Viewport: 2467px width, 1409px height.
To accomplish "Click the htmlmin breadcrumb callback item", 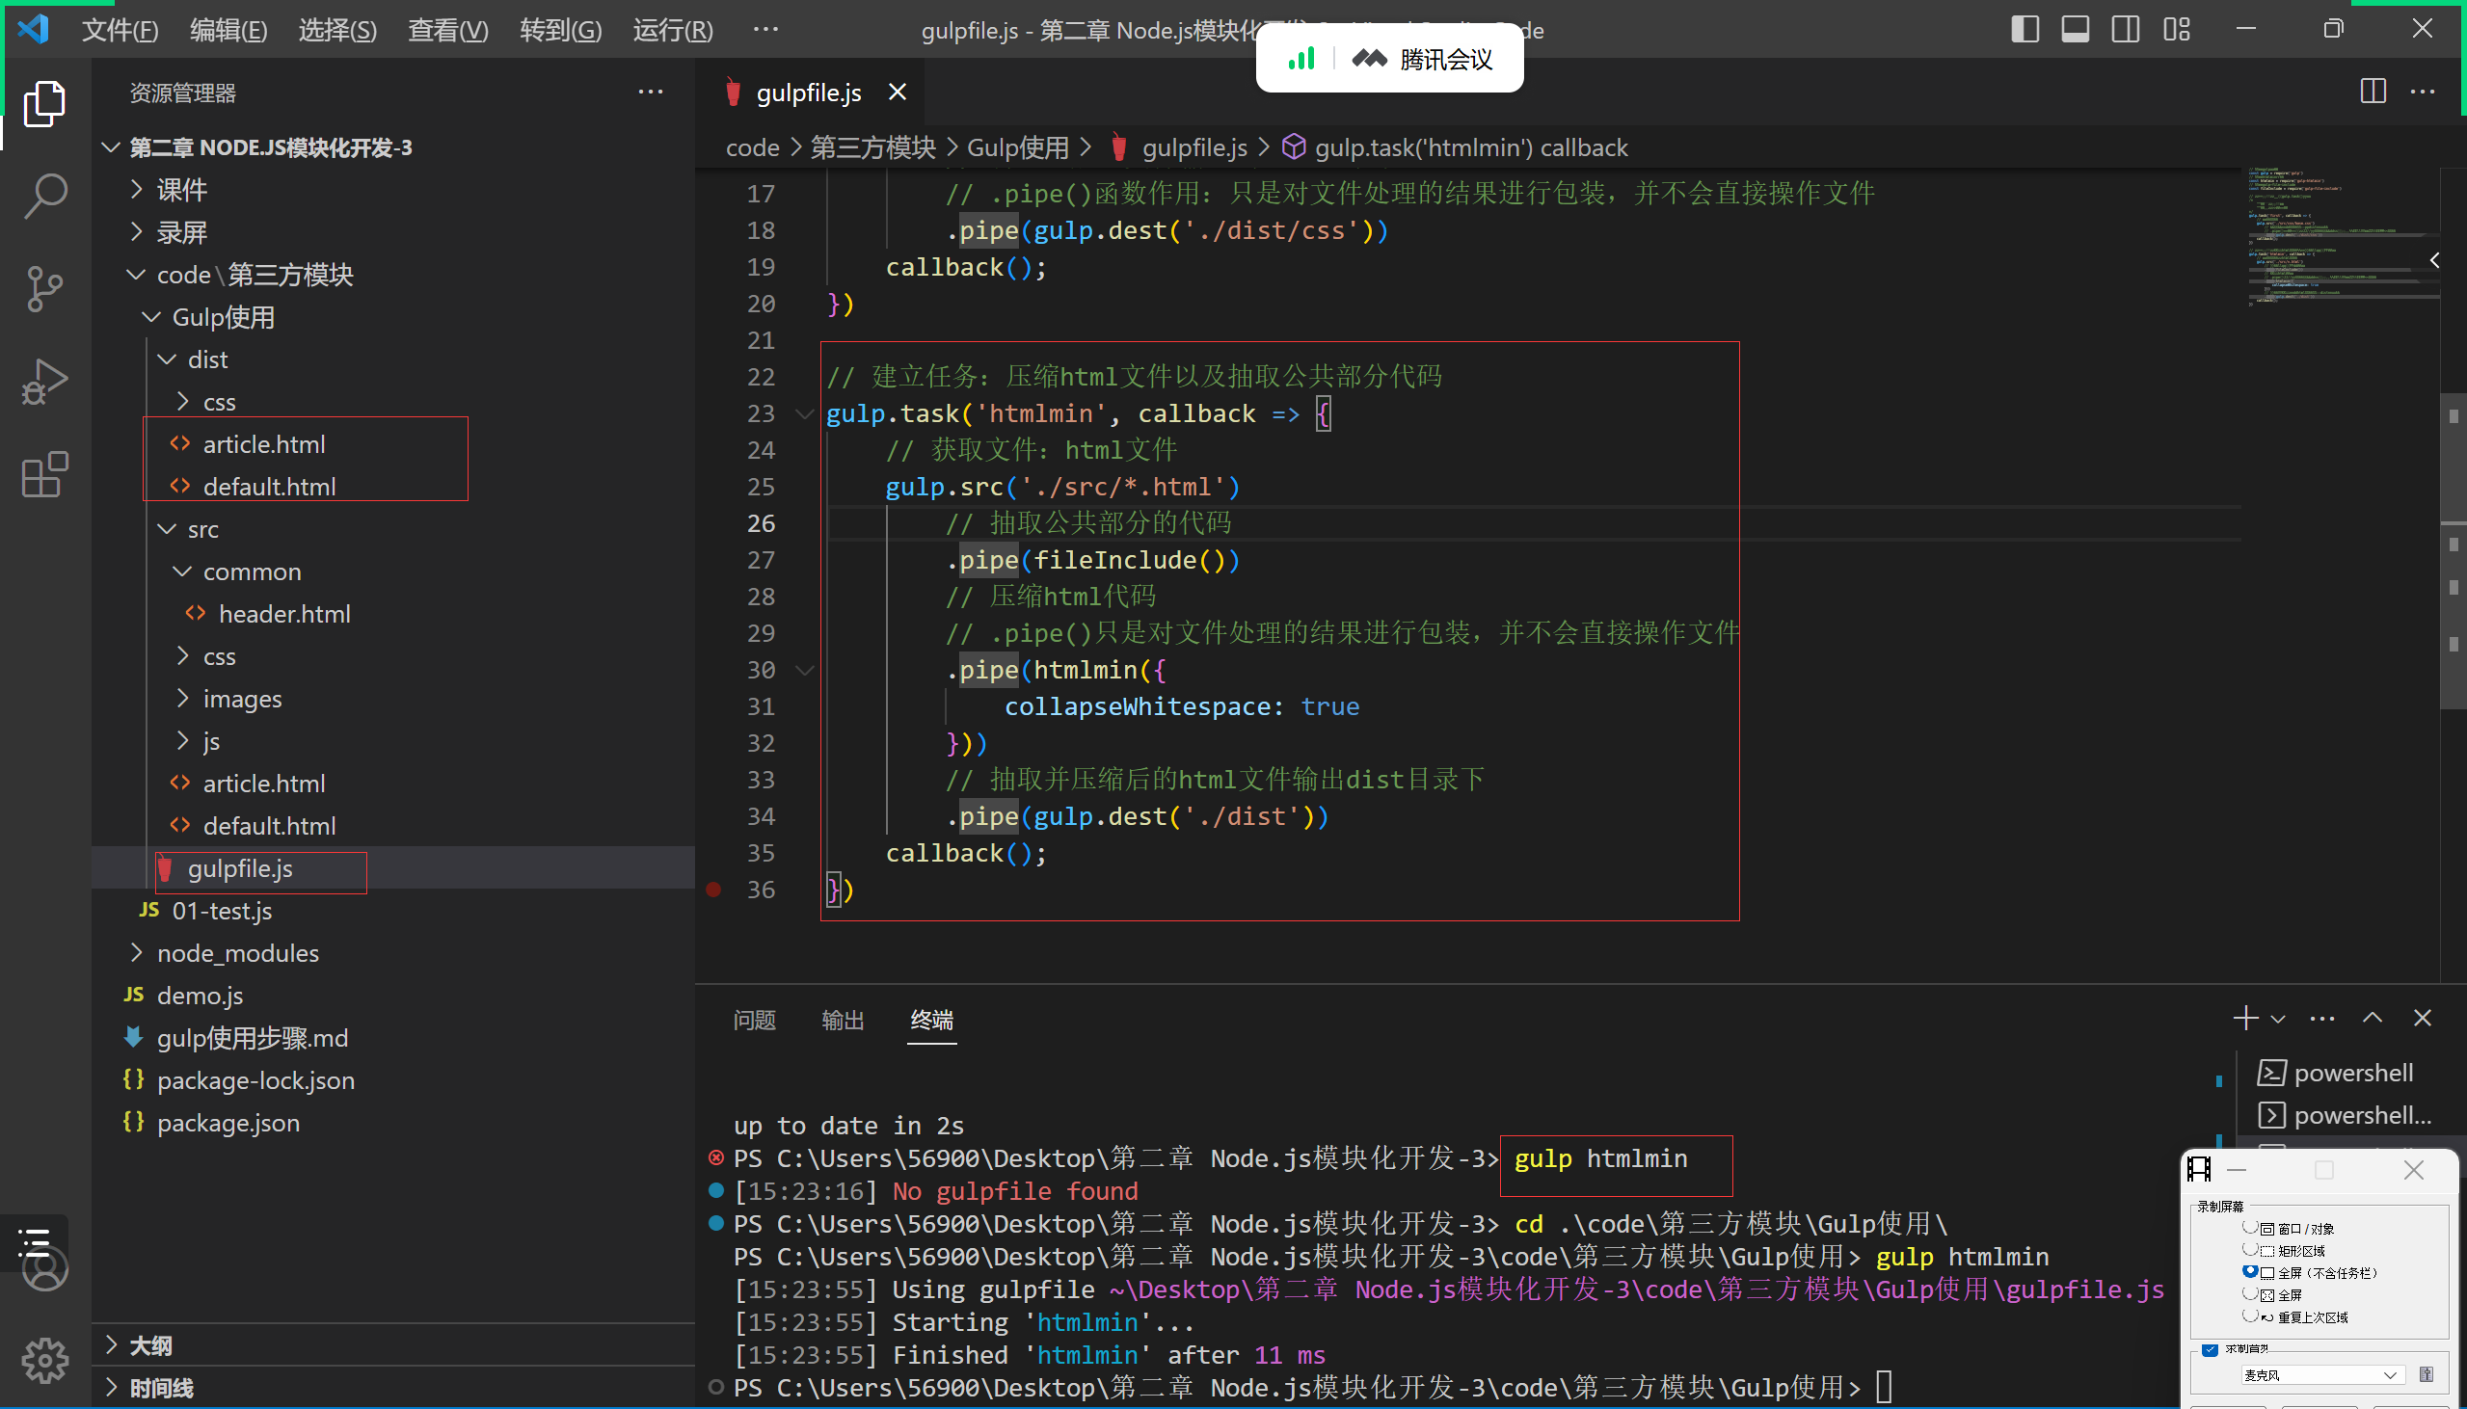I will (x=1470, y=147).
